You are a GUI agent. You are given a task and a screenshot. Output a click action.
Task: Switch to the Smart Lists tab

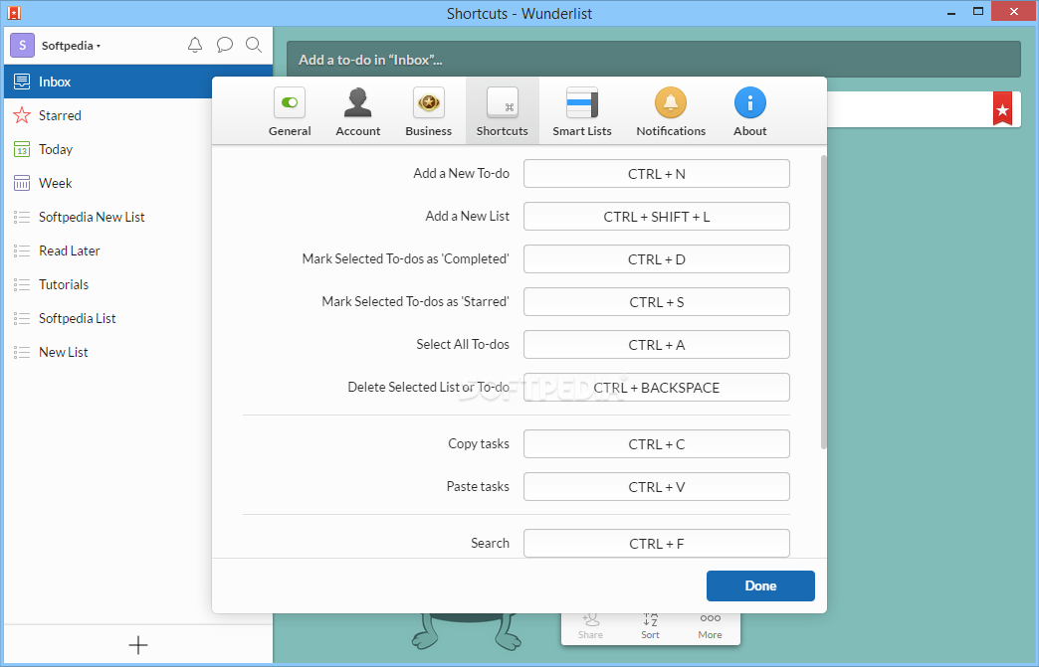tap(582, 111)
